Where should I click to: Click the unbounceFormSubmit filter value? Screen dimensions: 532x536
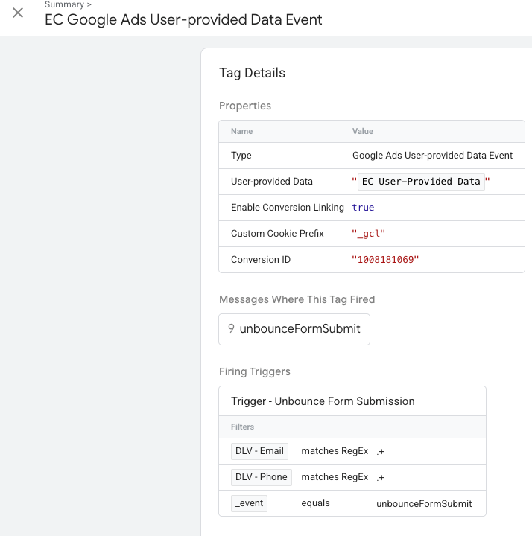tap(423, 504)
